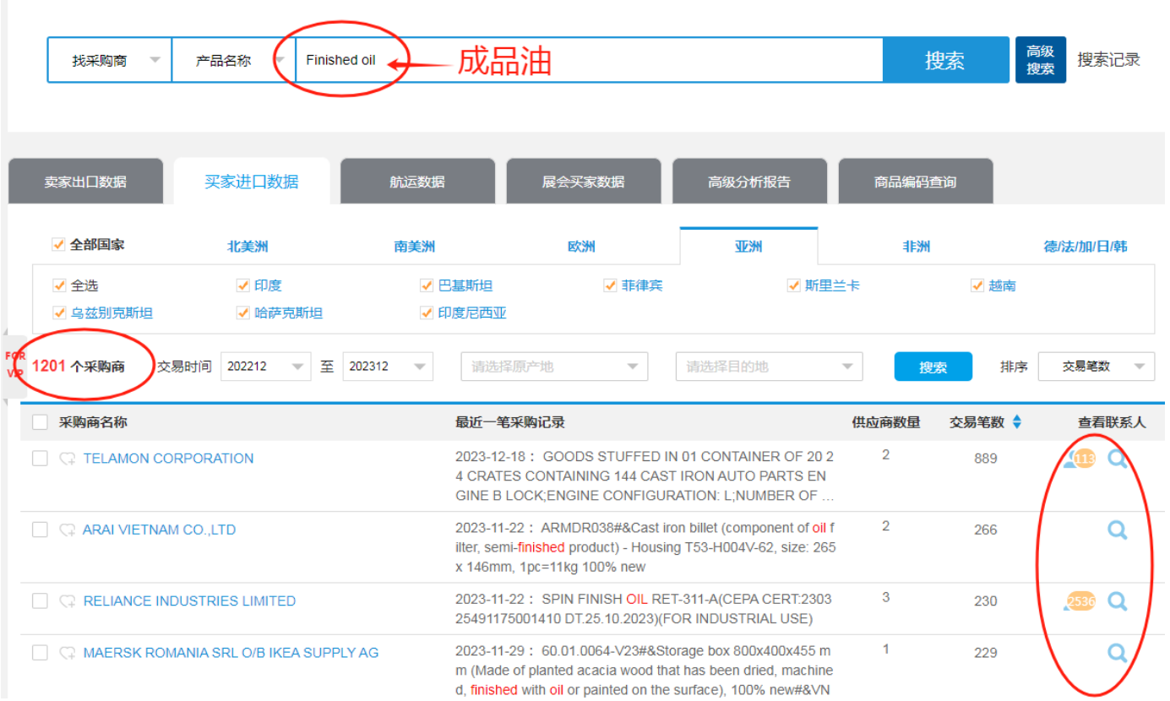Toggle the 印度 country checkbox

[x=243, y=286]
